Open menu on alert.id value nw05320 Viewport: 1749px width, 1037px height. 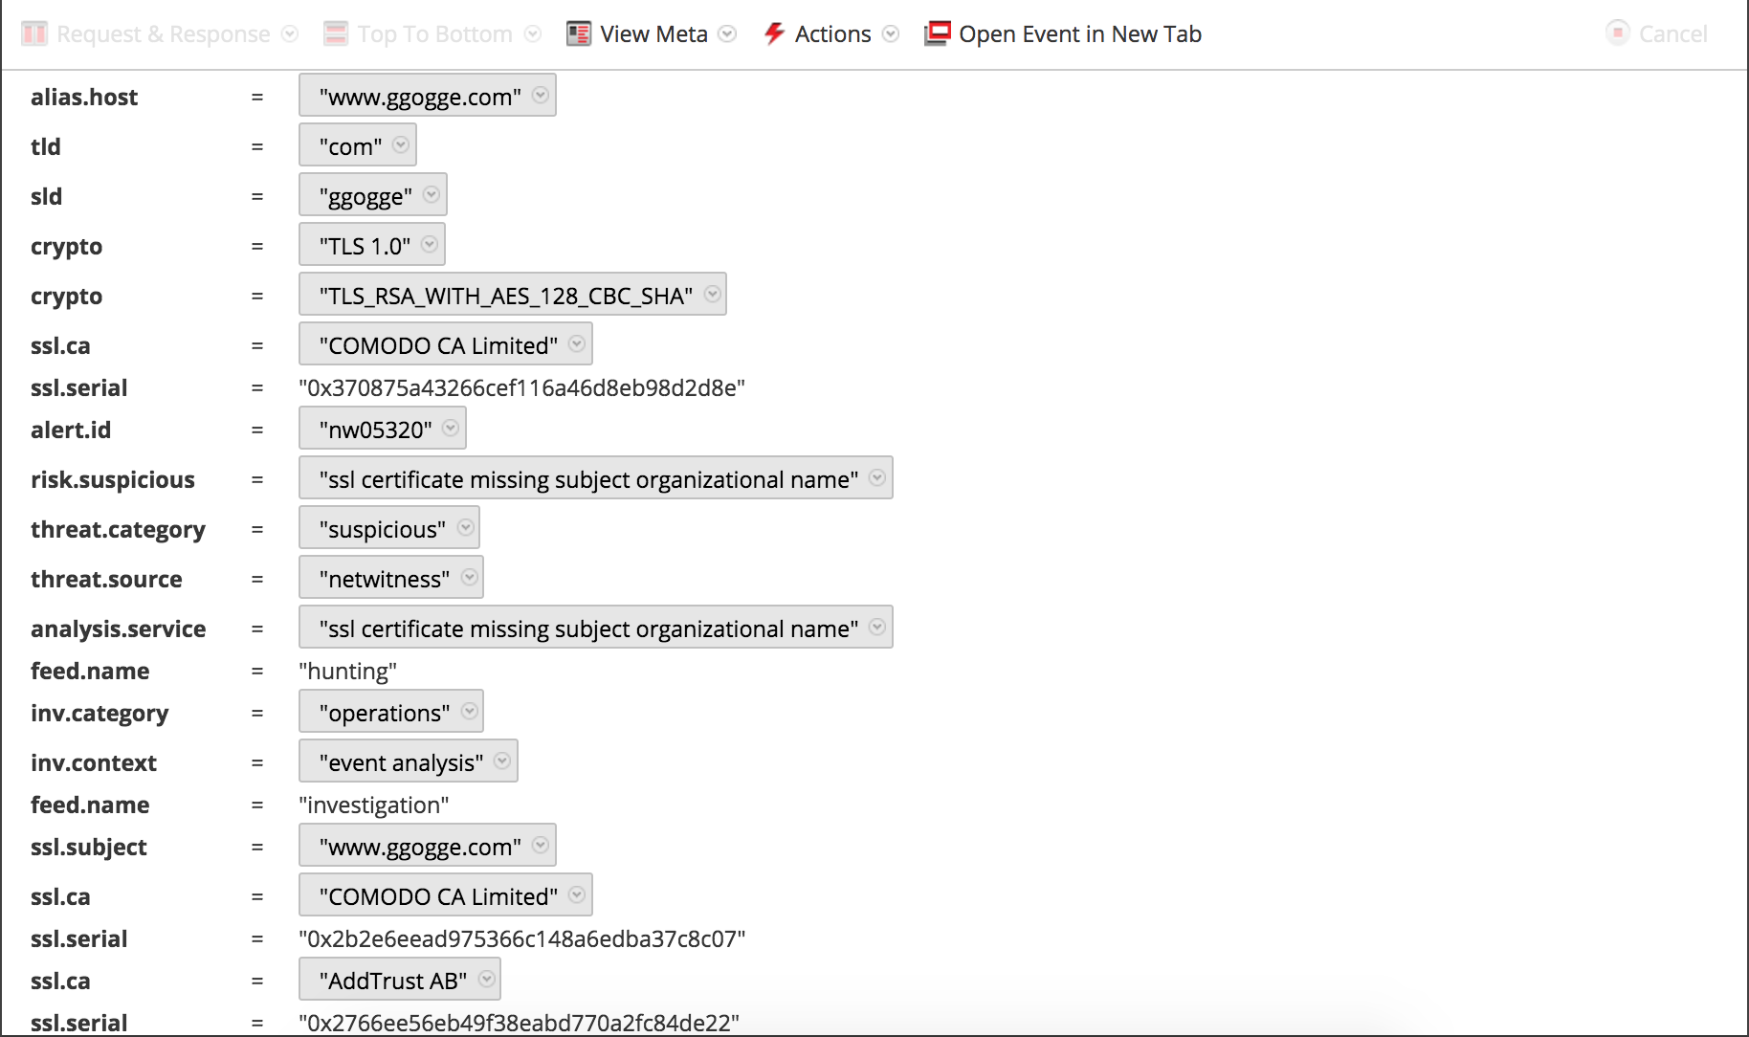[x=451, y=428]
